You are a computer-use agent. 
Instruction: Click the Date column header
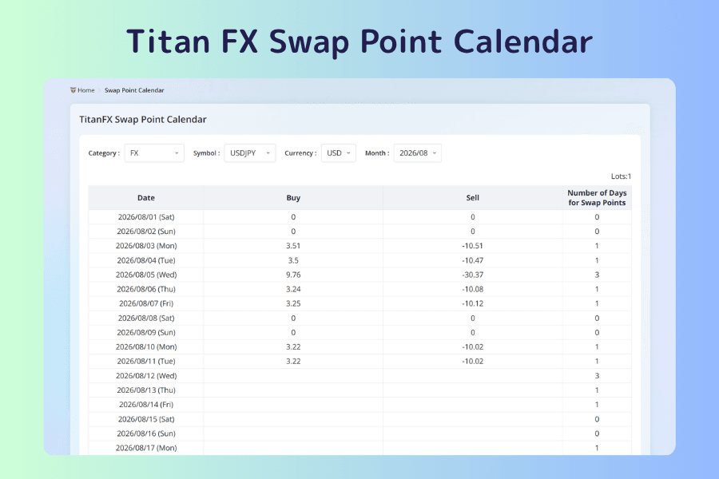coord(146,198)
